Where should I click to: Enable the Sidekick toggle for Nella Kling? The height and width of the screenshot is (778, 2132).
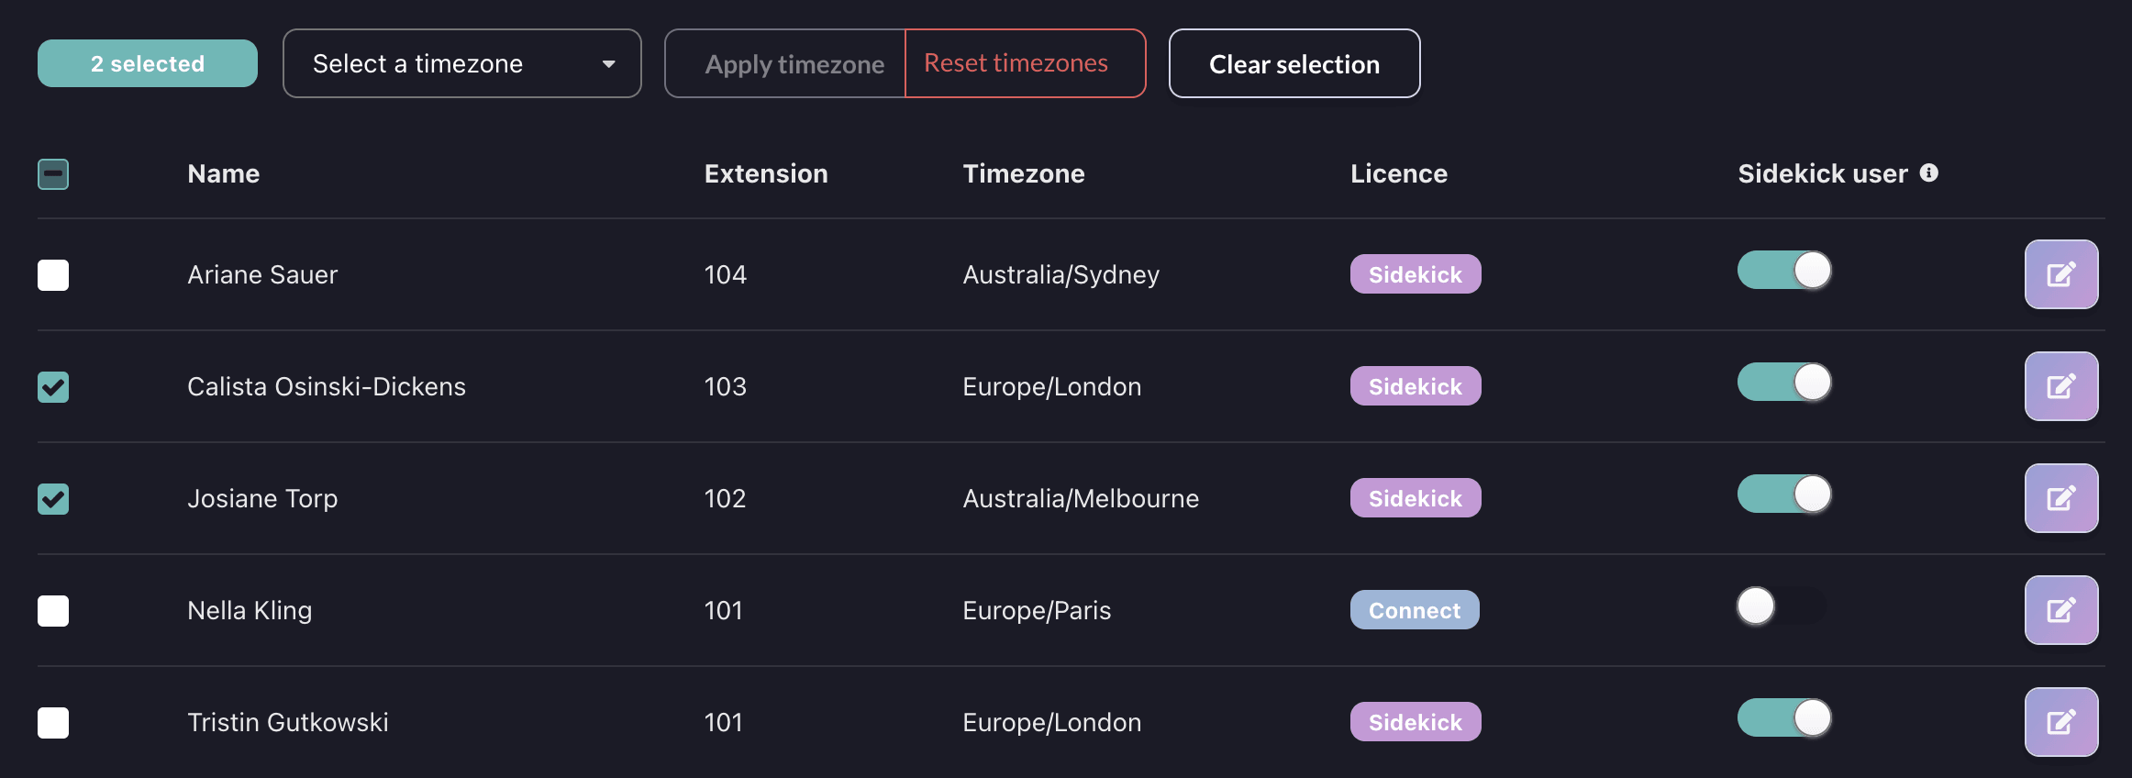1782,606
